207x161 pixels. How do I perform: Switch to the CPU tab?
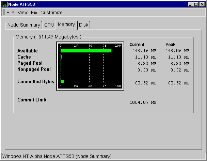[49, 25]
